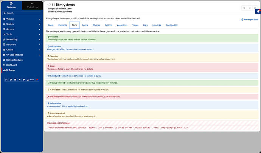Expand the Tools sidebar category
This screenshot has height=153, width=261.
coord(22,34)
